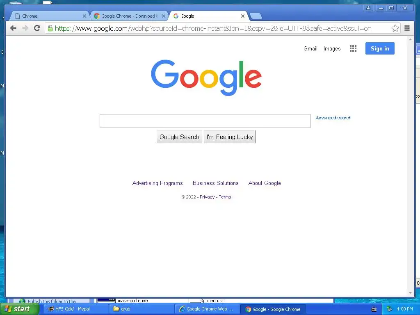Click the address bar URL
The height and width of the screenshot is (315, 420).
click(213, 28)
